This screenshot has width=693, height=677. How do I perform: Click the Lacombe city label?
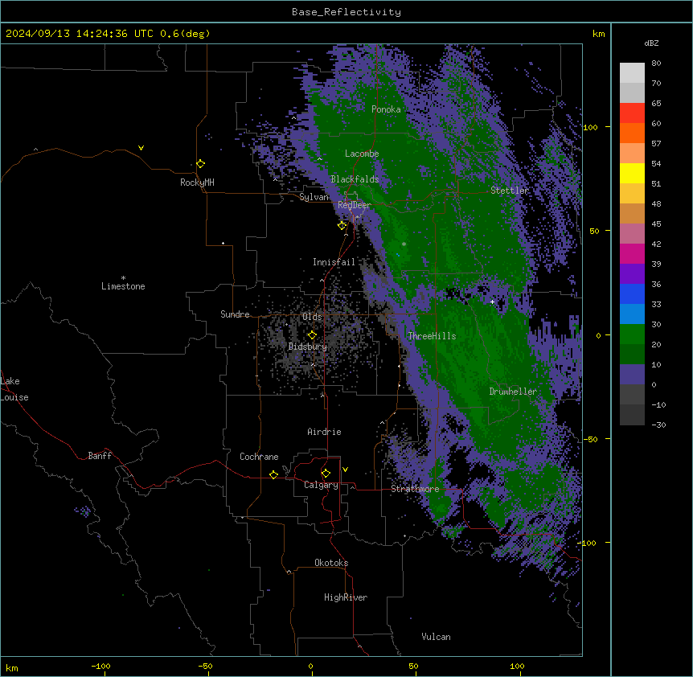(362, 154)
